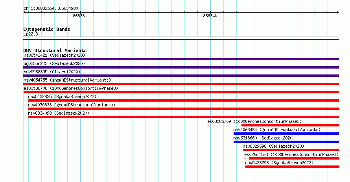Select the purple bar for nsv5968895
Image resolution: width=350 pixels, height=182 pixels.
[x=181, y=76]
